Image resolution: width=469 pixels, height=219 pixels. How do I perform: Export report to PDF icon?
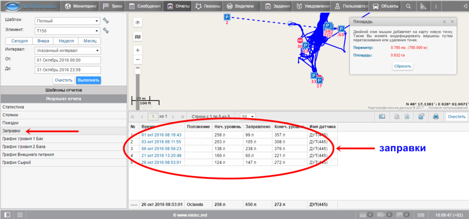(x=397, y=117)
